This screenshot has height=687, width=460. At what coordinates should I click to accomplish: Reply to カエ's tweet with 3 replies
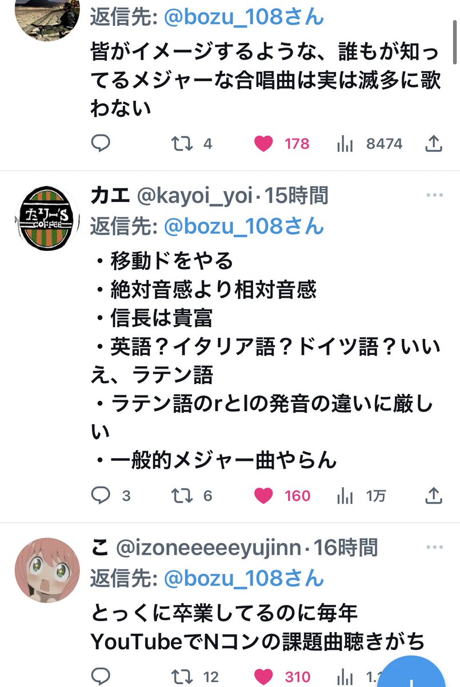tap(111, 495)
